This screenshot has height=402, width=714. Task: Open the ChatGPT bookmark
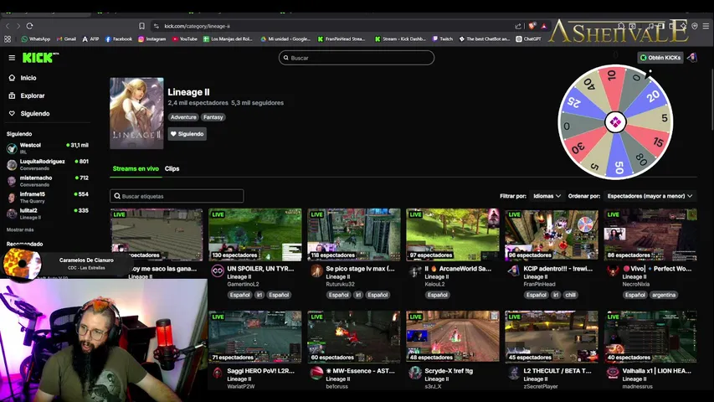click(529, 39)
